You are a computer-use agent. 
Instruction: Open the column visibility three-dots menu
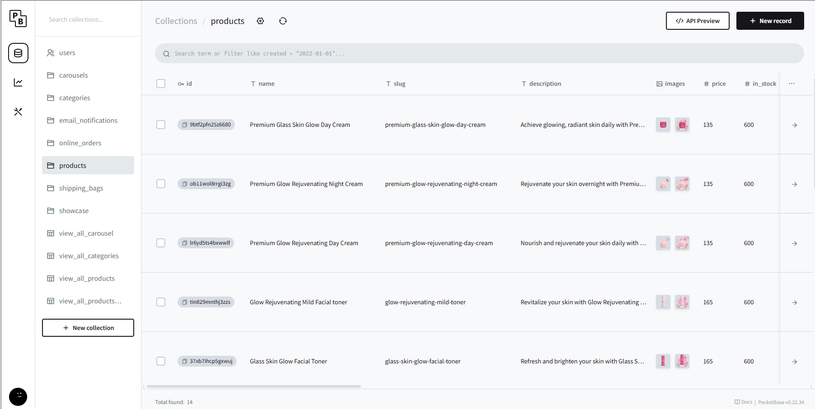coord(792,84)
